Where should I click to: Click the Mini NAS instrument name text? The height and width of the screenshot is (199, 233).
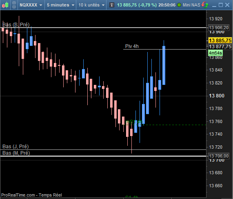click(x=191, y=5)
